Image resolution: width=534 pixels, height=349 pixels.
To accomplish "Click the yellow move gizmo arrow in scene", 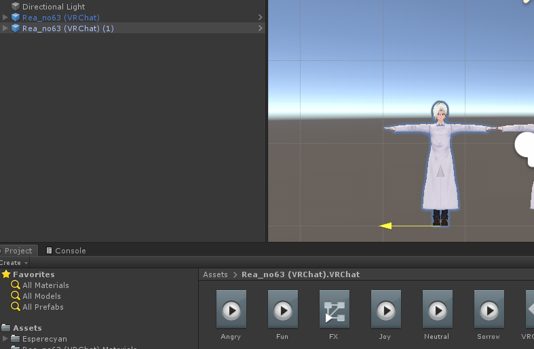I will coord(386,226).
